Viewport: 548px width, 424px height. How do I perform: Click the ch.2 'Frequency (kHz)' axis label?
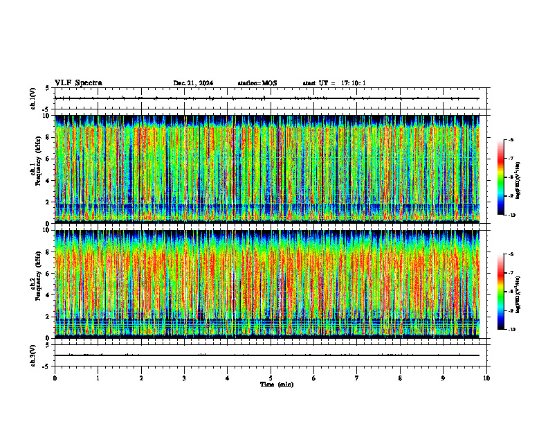coord(39,276)
